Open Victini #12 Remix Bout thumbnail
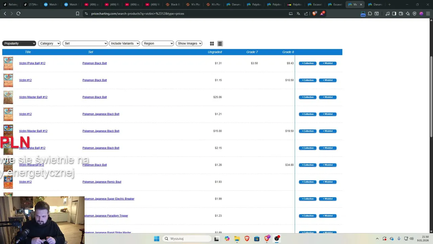 pyautogui.click(x=8, y=182)
